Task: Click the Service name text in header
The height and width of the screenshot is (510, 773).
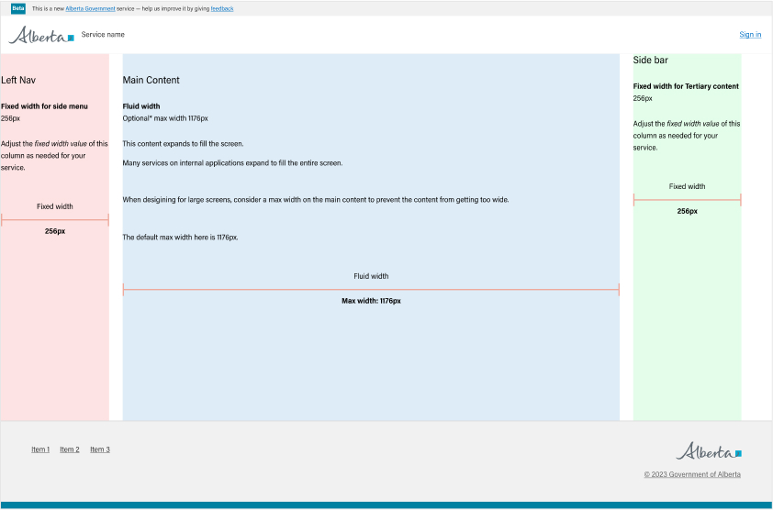Action: pos(103,35)
